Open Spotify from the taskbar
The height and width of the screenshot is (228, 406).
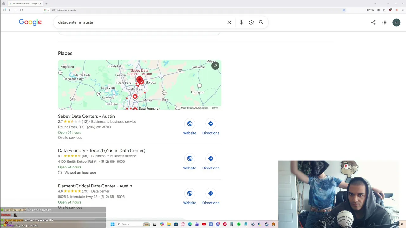pyautogui.click(x=239, y=224)
